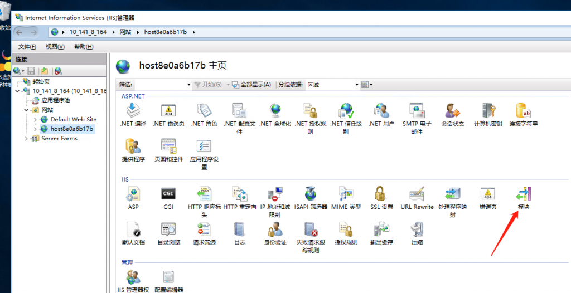Open the 文件(F) menu
The width and height of the screenshot is (571, 293).
click(x=27, y=47)
